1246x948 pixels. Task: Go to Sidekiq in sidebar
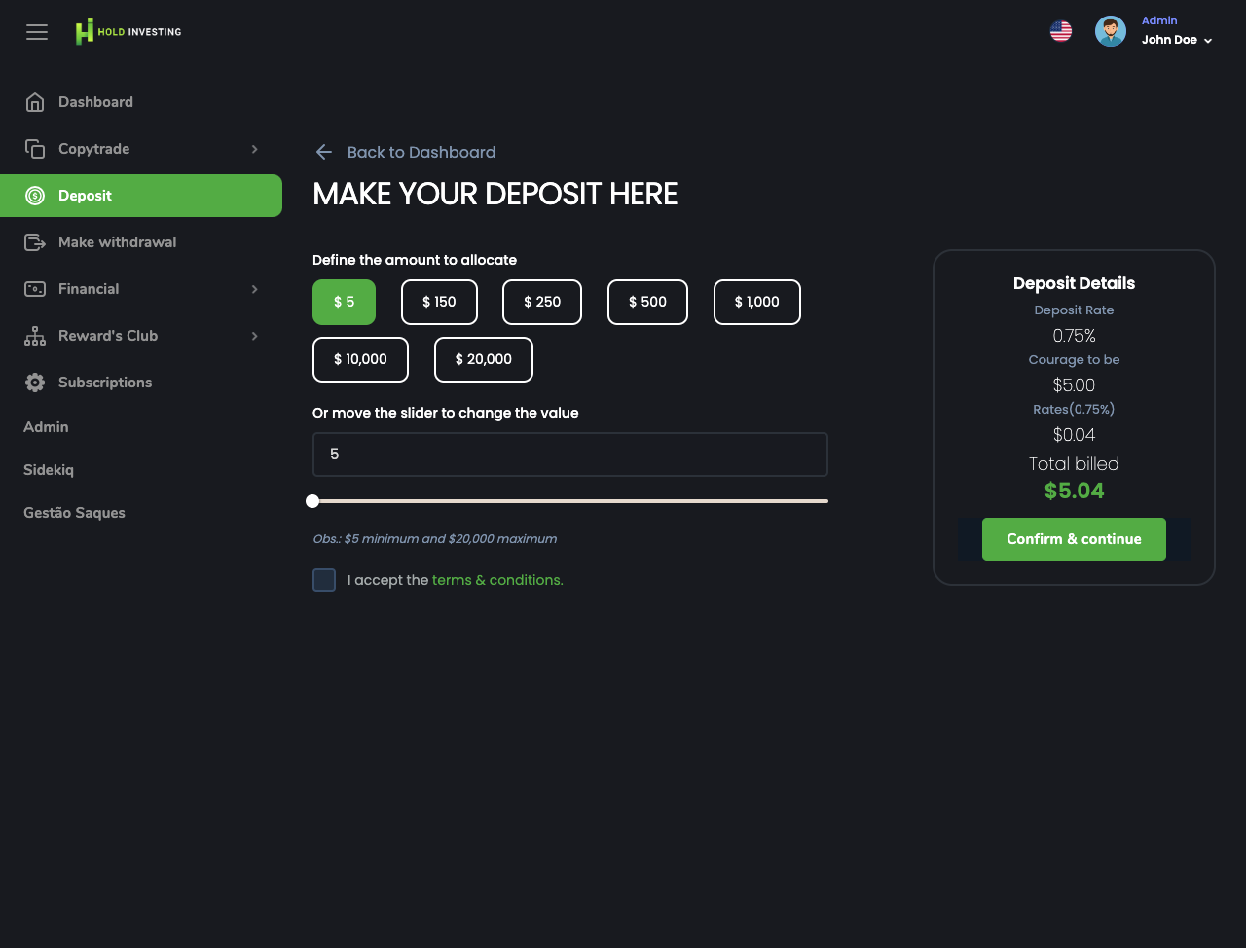pos(49,470)
